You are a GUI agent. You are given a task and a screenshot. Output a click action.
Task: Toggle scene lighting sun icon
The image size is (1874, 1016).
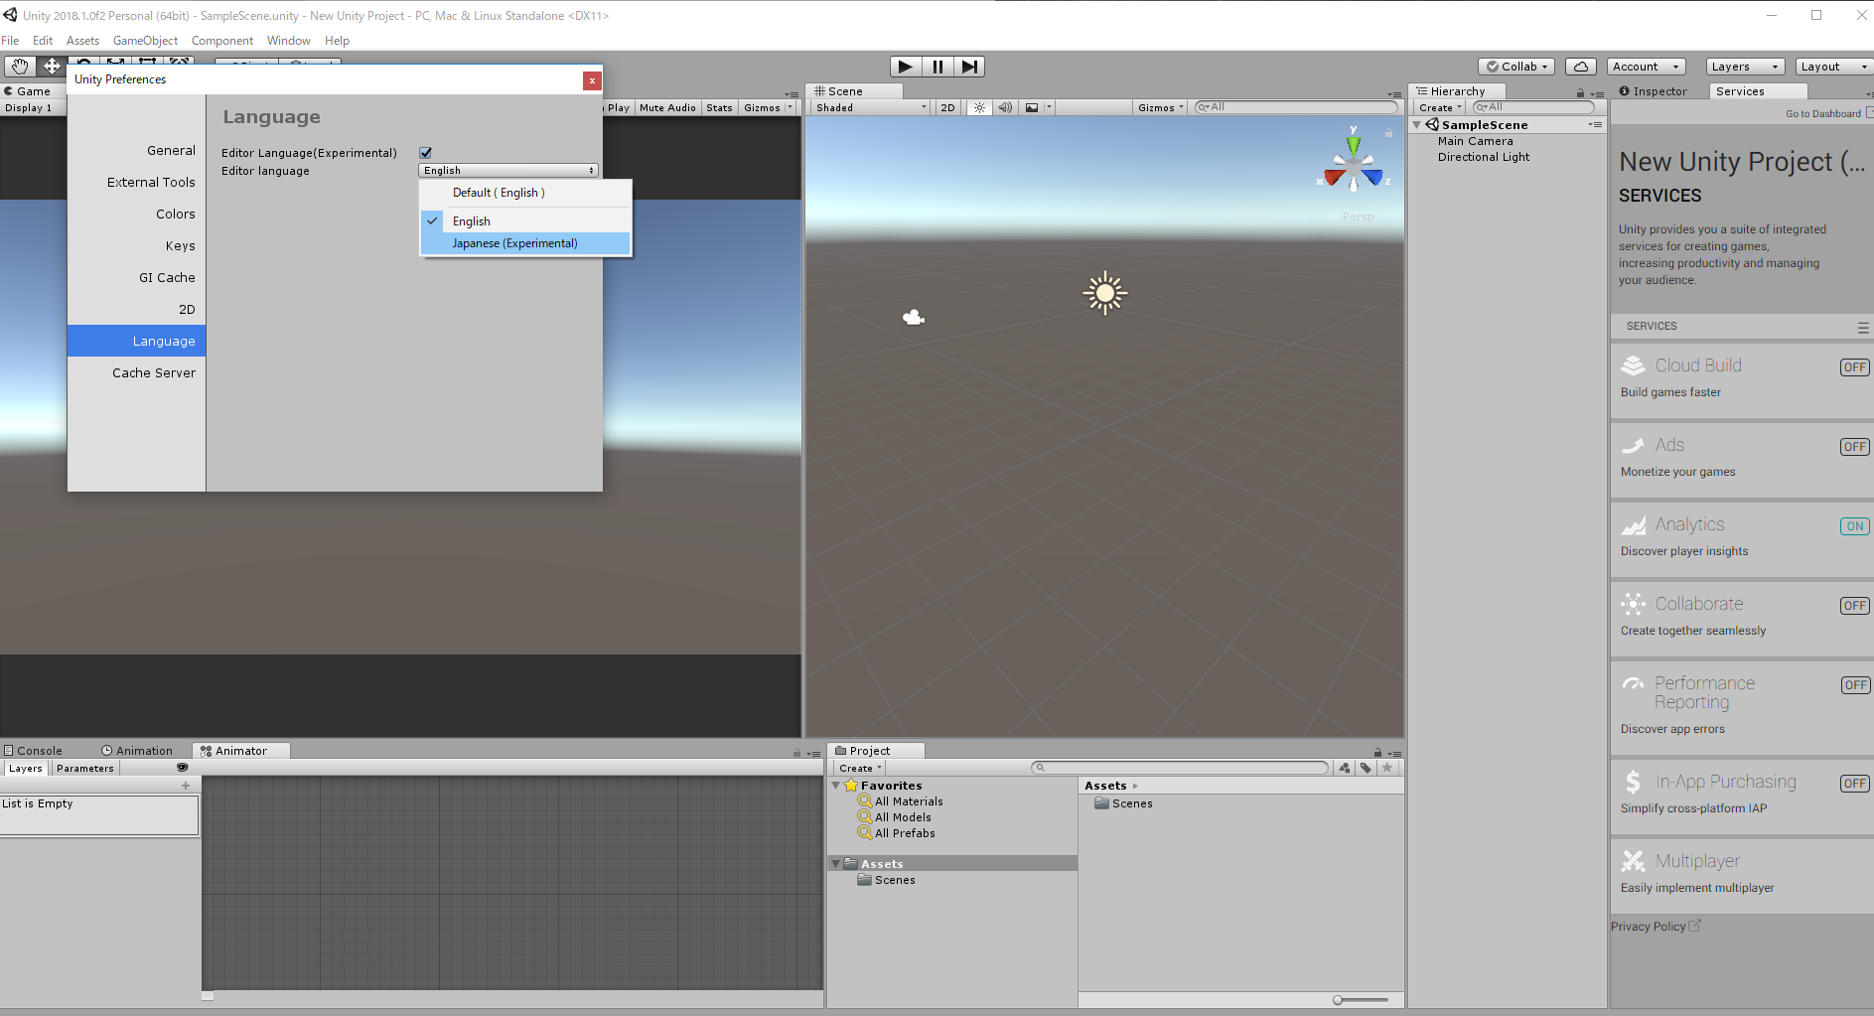pos(979,107)
